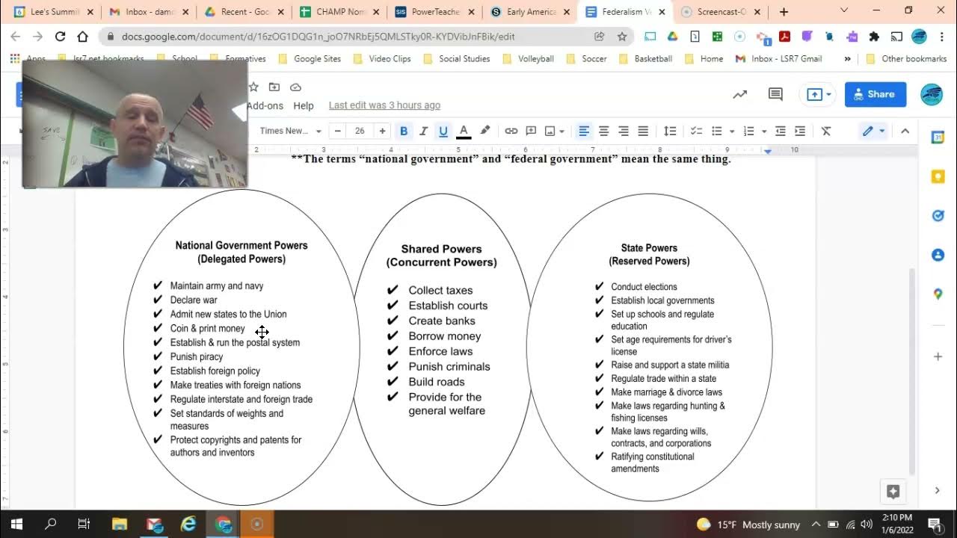Open the Last edit was 3 hours ago link

click(384, 105)
